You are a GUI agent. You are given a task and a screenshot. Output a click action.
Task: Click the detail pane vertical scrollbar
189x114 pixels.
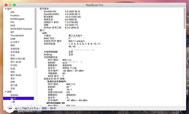point(184,18)
